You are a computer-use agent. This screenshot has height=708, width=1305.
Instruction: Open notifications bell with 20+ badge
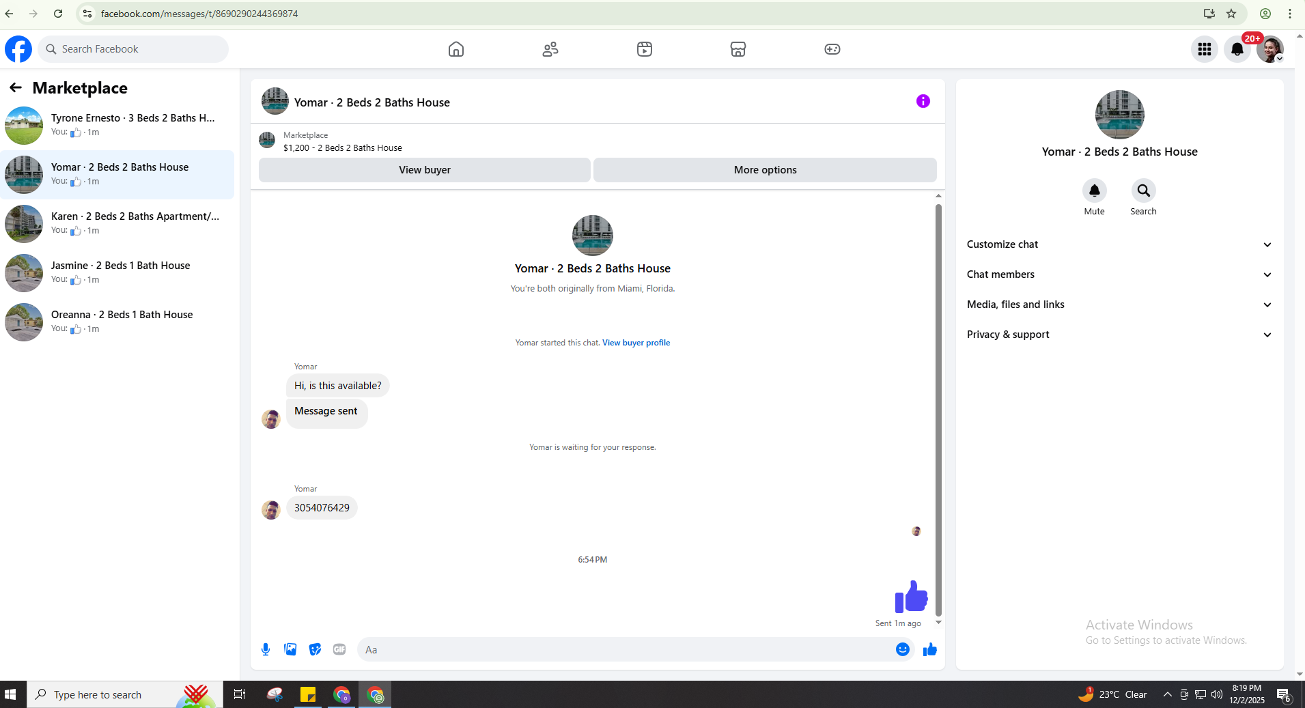tap(1237, 49)
